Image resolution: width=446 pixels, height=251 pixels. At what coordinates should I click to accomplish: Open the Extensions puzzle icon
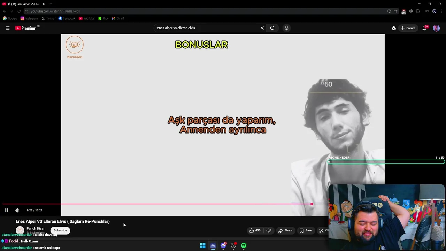tap(418, 11)
